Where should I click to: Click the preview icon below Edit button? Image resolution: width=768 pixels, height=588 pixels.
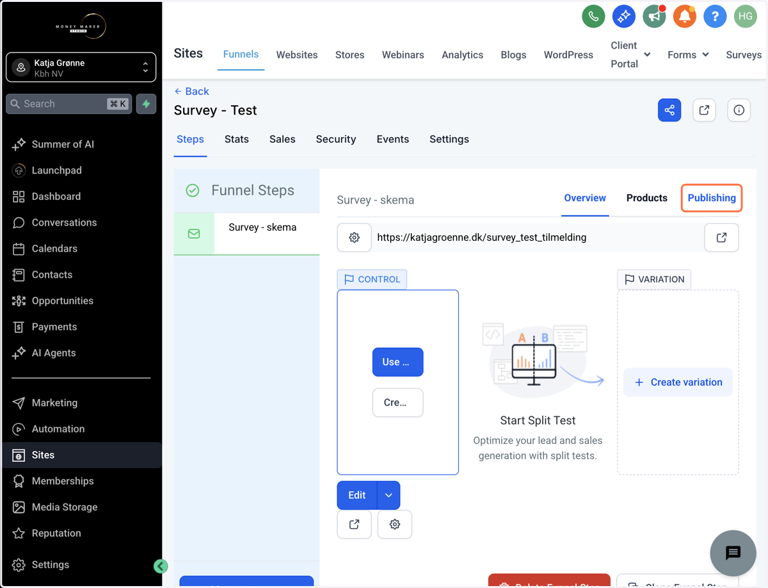tap(354, 524)
